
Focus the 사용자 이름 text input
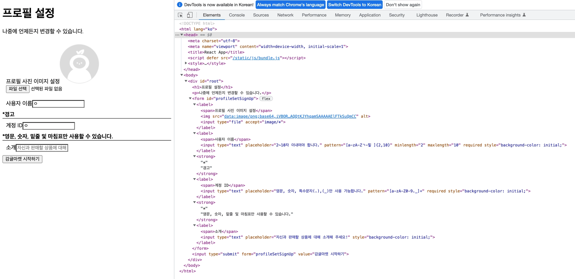(x=58, y=104)
